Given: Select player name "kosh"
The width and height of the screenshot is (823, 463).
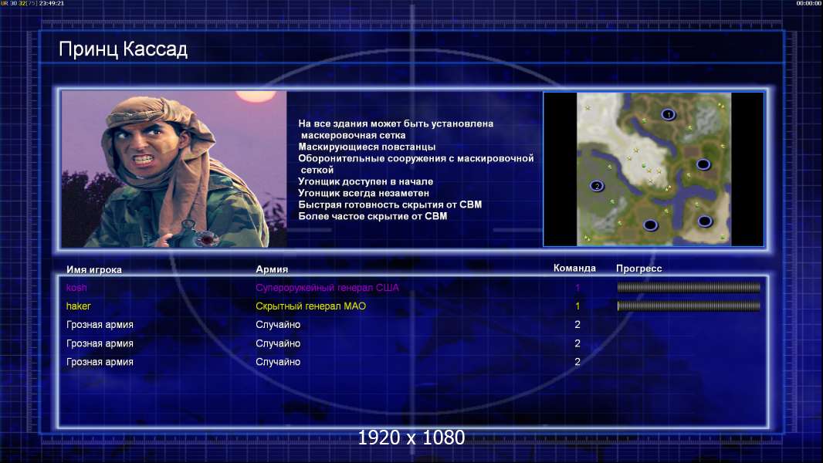Looking at the screenshot, I should [76, 287].
